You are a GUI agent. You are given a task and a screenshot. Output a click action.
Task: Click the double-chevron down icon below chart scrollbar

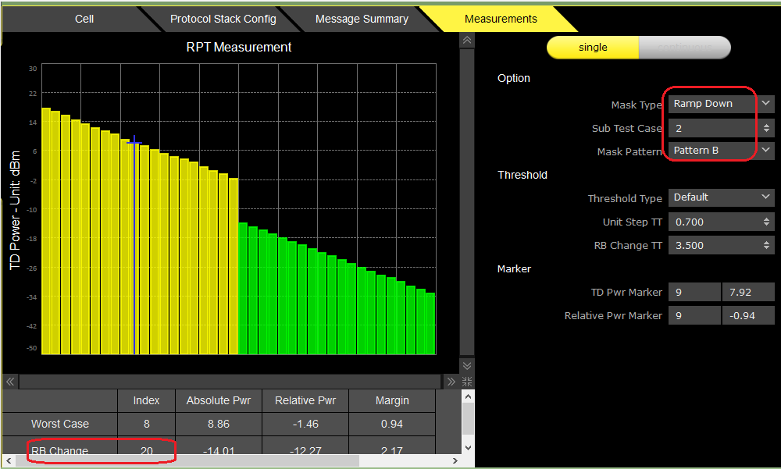(x=467, y=365)
